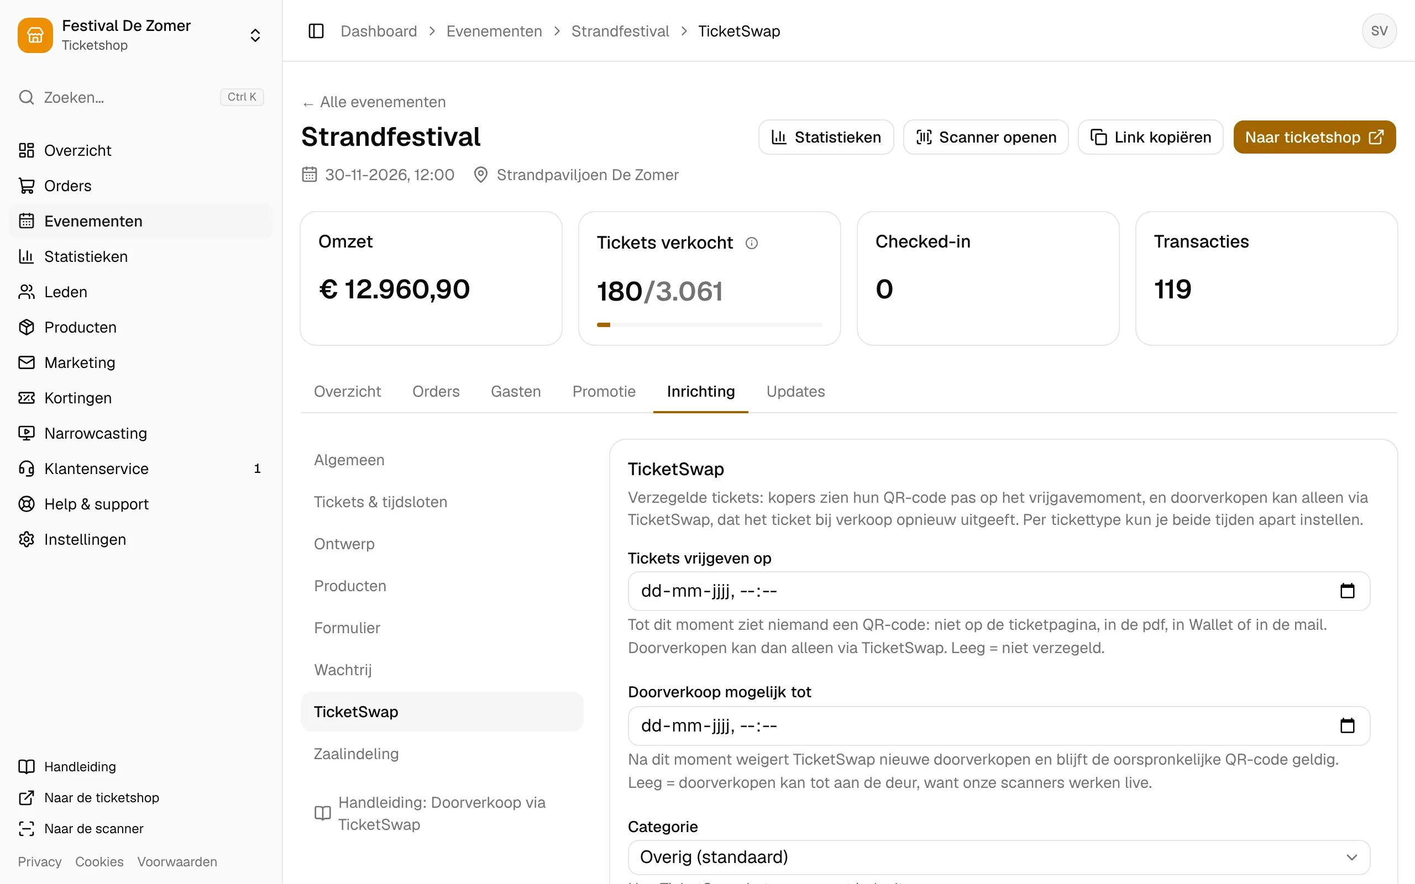1415x884 pixels.
Task: Focus the Doorverkoop mogelijk tot date field
Action: pyautogui.click(x=999, y=725)
